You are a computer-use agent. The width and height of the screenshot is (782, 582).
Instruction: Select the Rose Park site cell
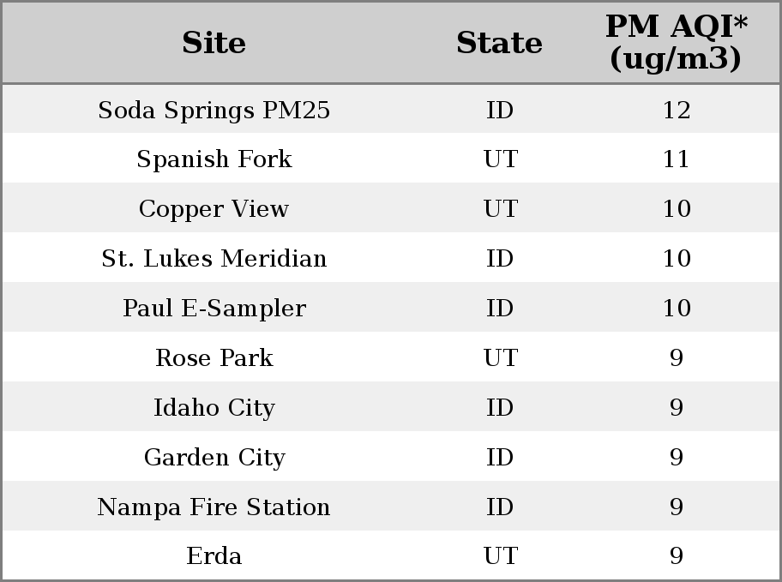[214, 357]
